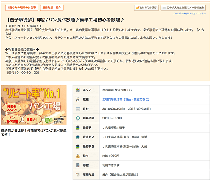Image resolution: width=211 pixels, height=181 pixels.
Task: Click the (受付10：00-20：00) text
Action: pos(23,73)
